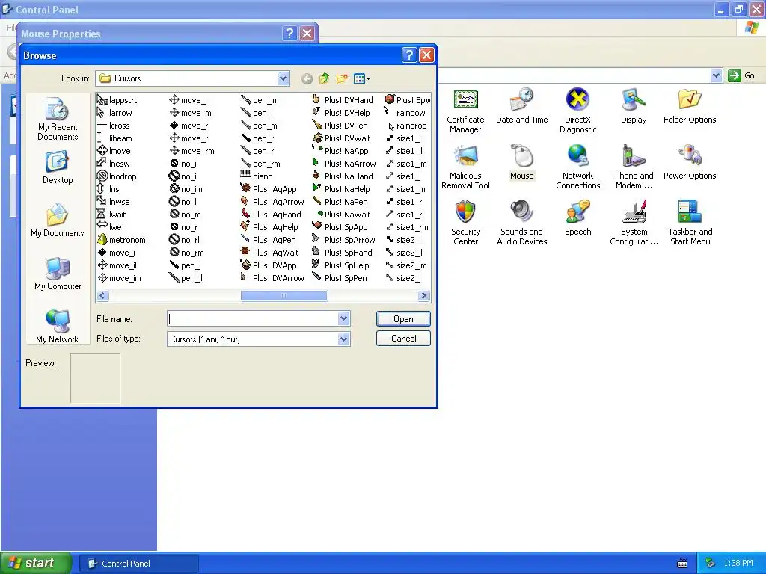Click the File name input field

tap(253, 318)
